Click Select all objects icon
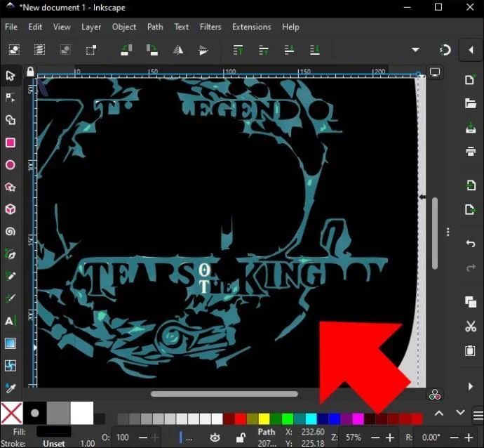This screenshot has height=448, width=484. (14, 50)
